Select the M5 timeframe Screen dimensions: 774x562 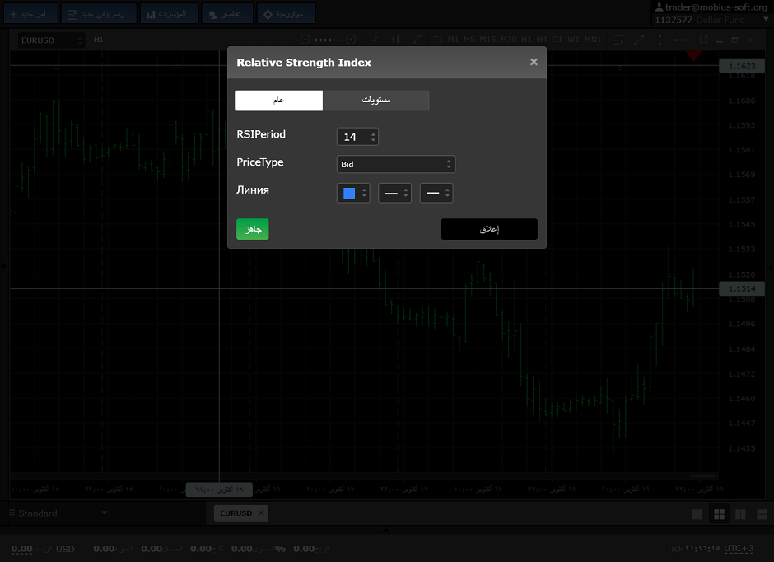469,40
